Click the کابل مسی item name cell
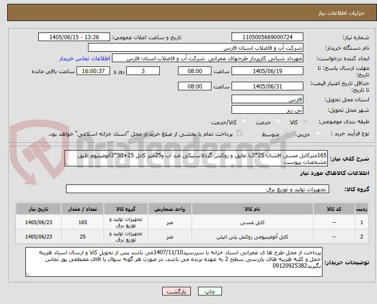377x304 pixels. coord(253,222)
